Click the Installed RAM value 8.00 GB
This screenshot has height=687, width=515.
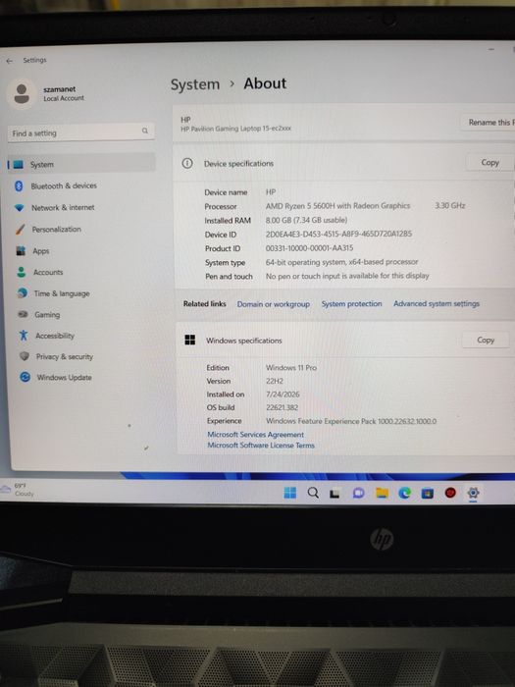coord(306,220)
